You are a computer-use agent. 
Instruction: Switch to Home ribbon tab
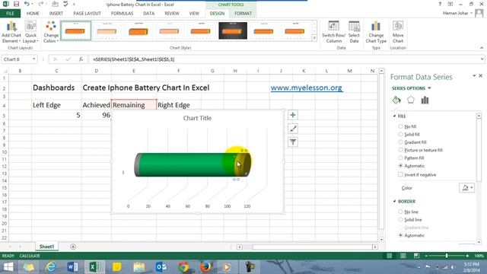coord(33,14)
